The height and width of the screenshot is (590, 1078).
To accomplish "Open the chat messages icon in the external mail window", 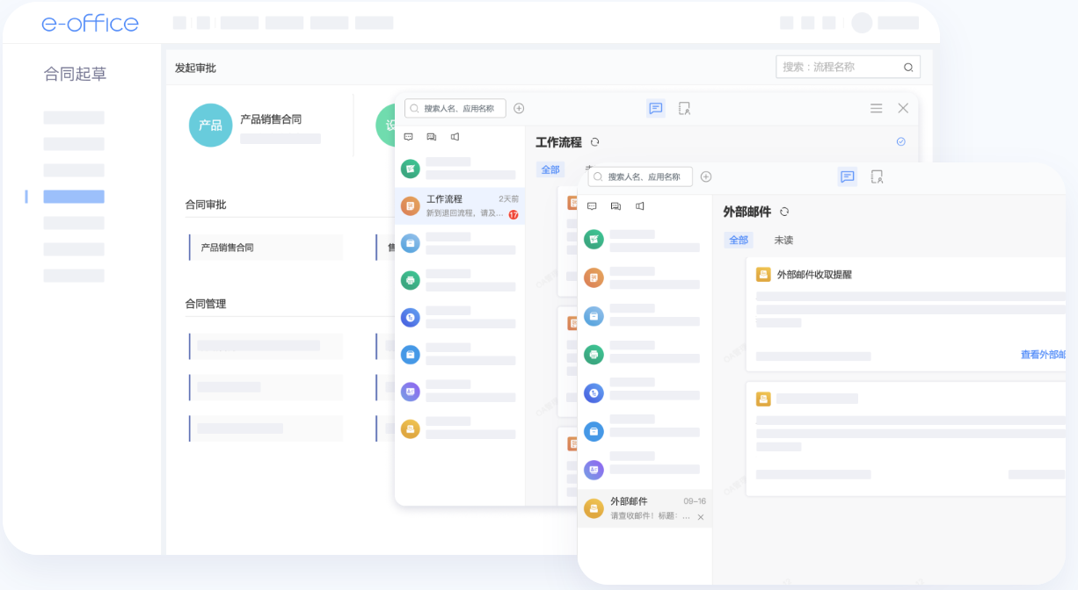I will tap(848, 176).
